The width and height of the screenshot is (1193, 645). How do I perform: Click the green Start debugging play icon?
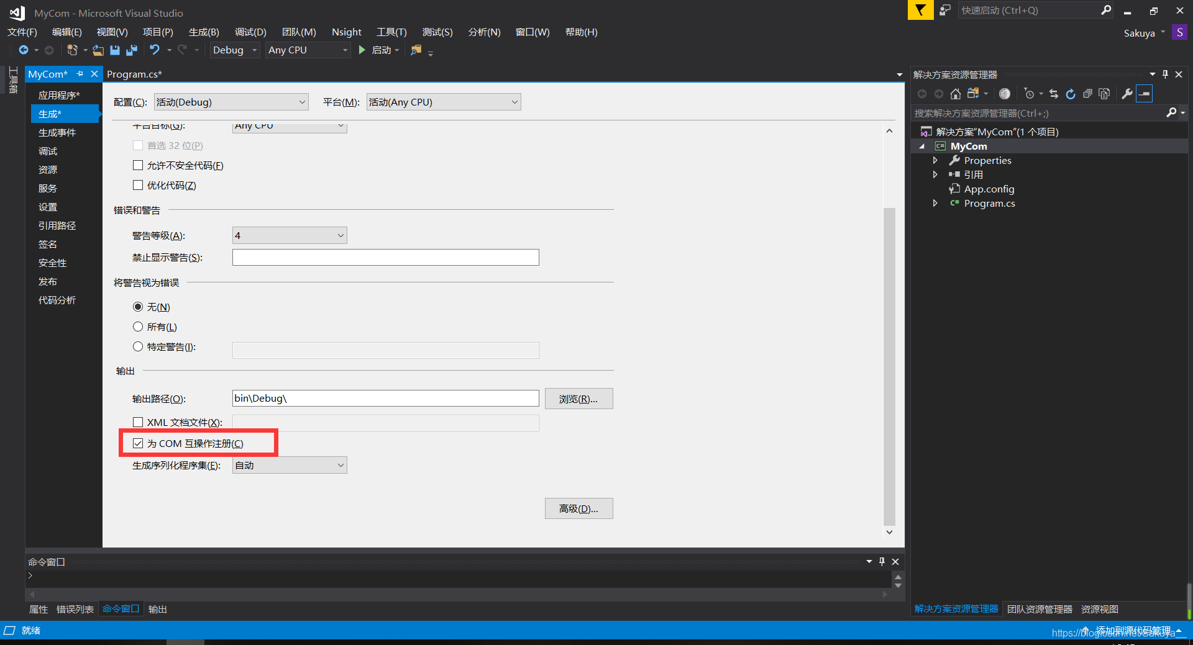click(362, 50)
